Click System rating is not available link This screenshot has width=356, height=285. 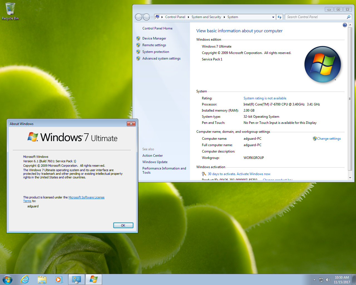[265, 98]
